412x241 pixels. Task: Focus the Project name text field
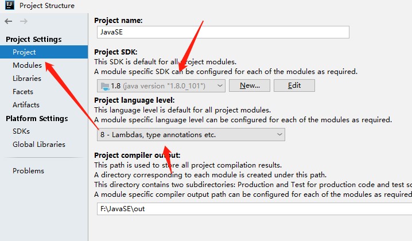pos(221,33)
